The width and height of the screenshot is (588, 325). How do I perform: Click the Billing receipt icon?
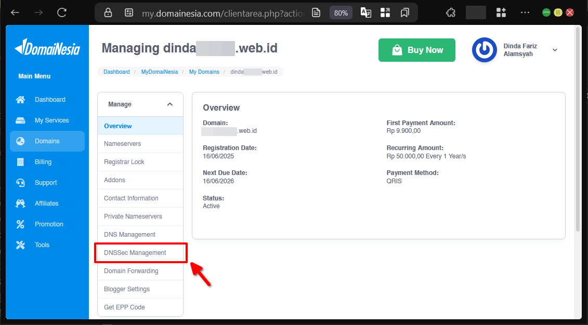coord(20,162)
